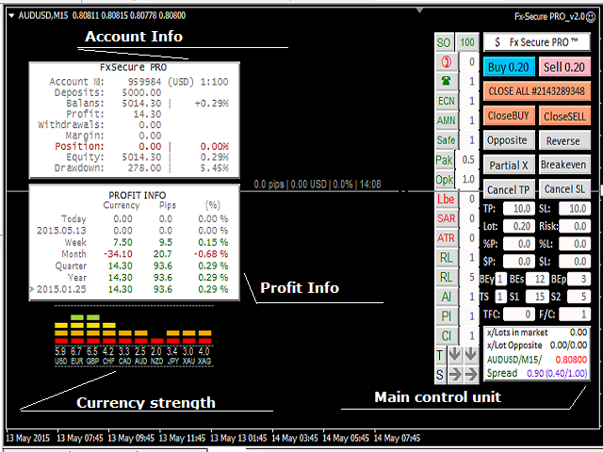
Task: Click the BEp input showing 3
Action: 579,279
